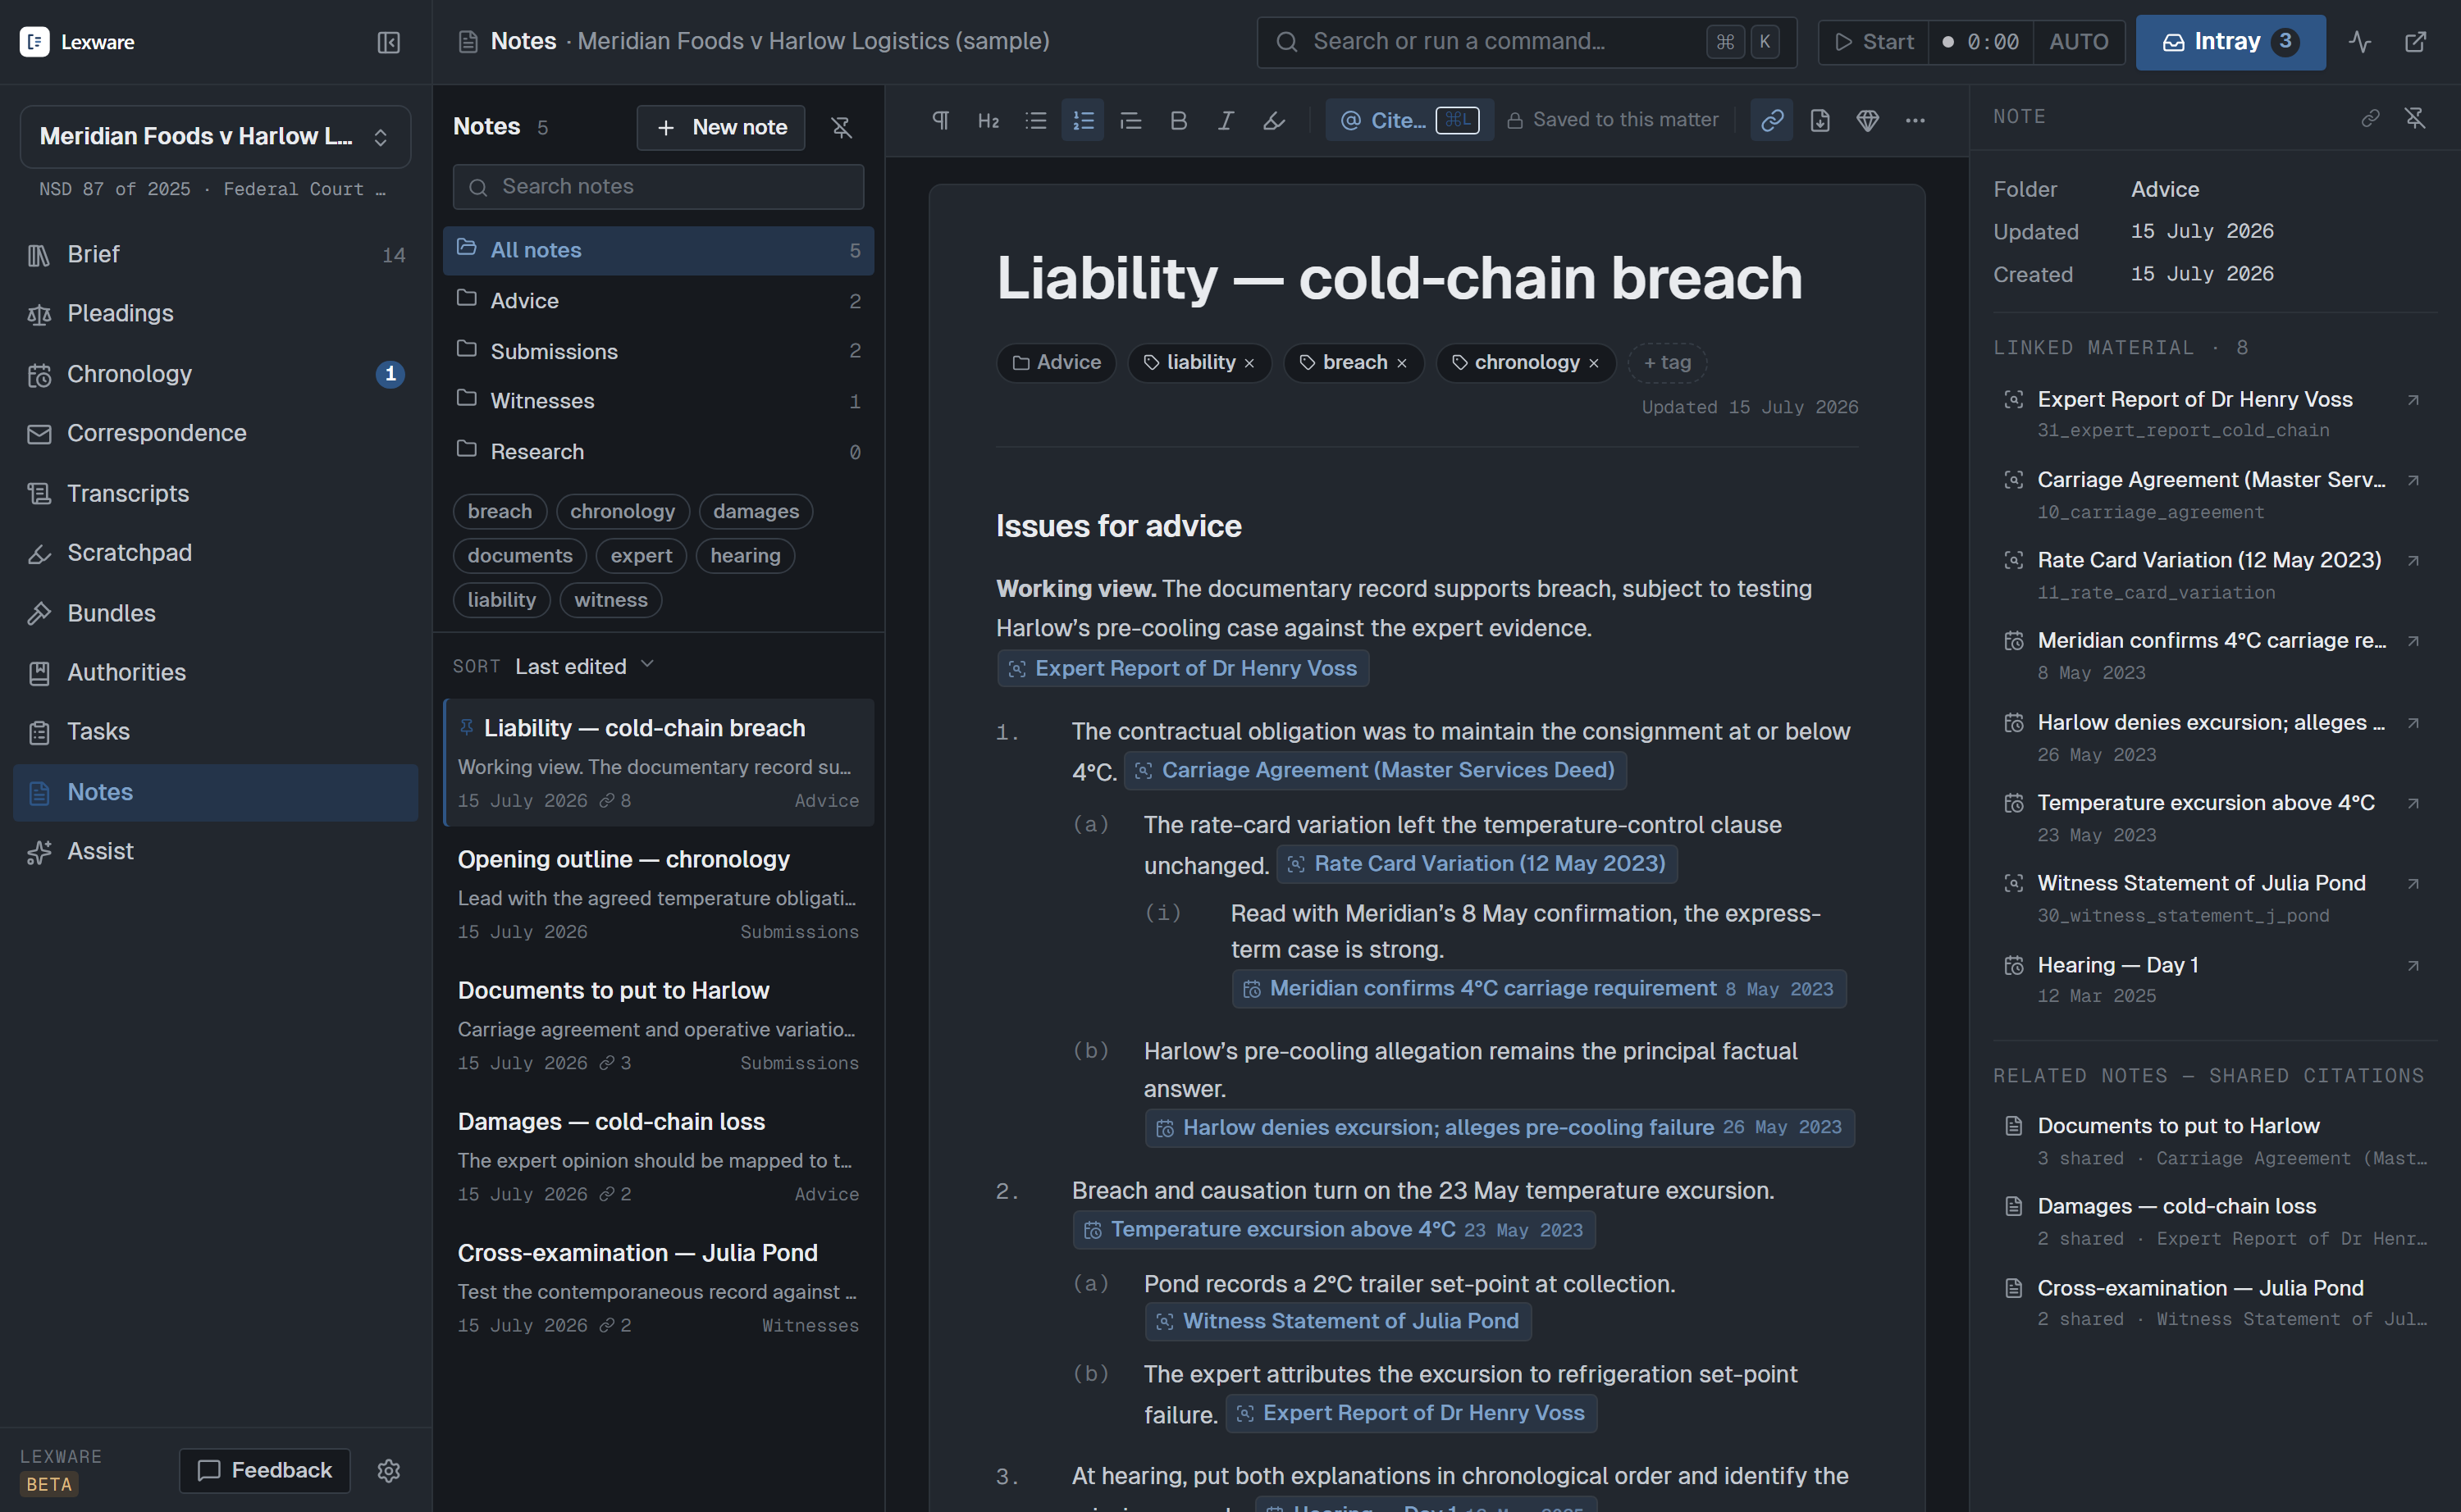
Task: Open the Brief section
Action: click(x=215, y=255)
